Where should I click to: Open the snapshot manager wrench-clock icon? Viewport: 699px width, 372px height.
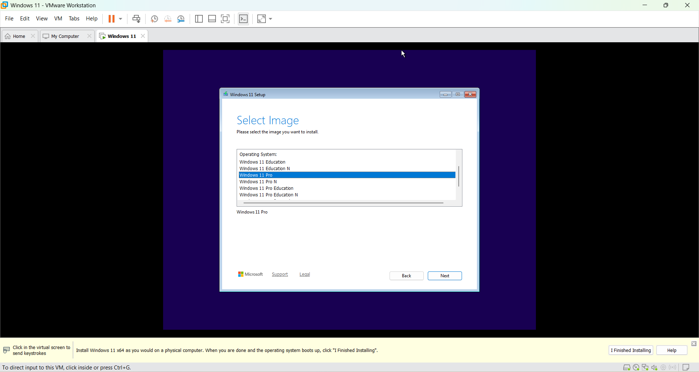(x=181, y=19)
